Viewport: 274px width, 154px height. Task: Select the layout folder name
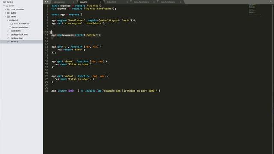[15, 20]
